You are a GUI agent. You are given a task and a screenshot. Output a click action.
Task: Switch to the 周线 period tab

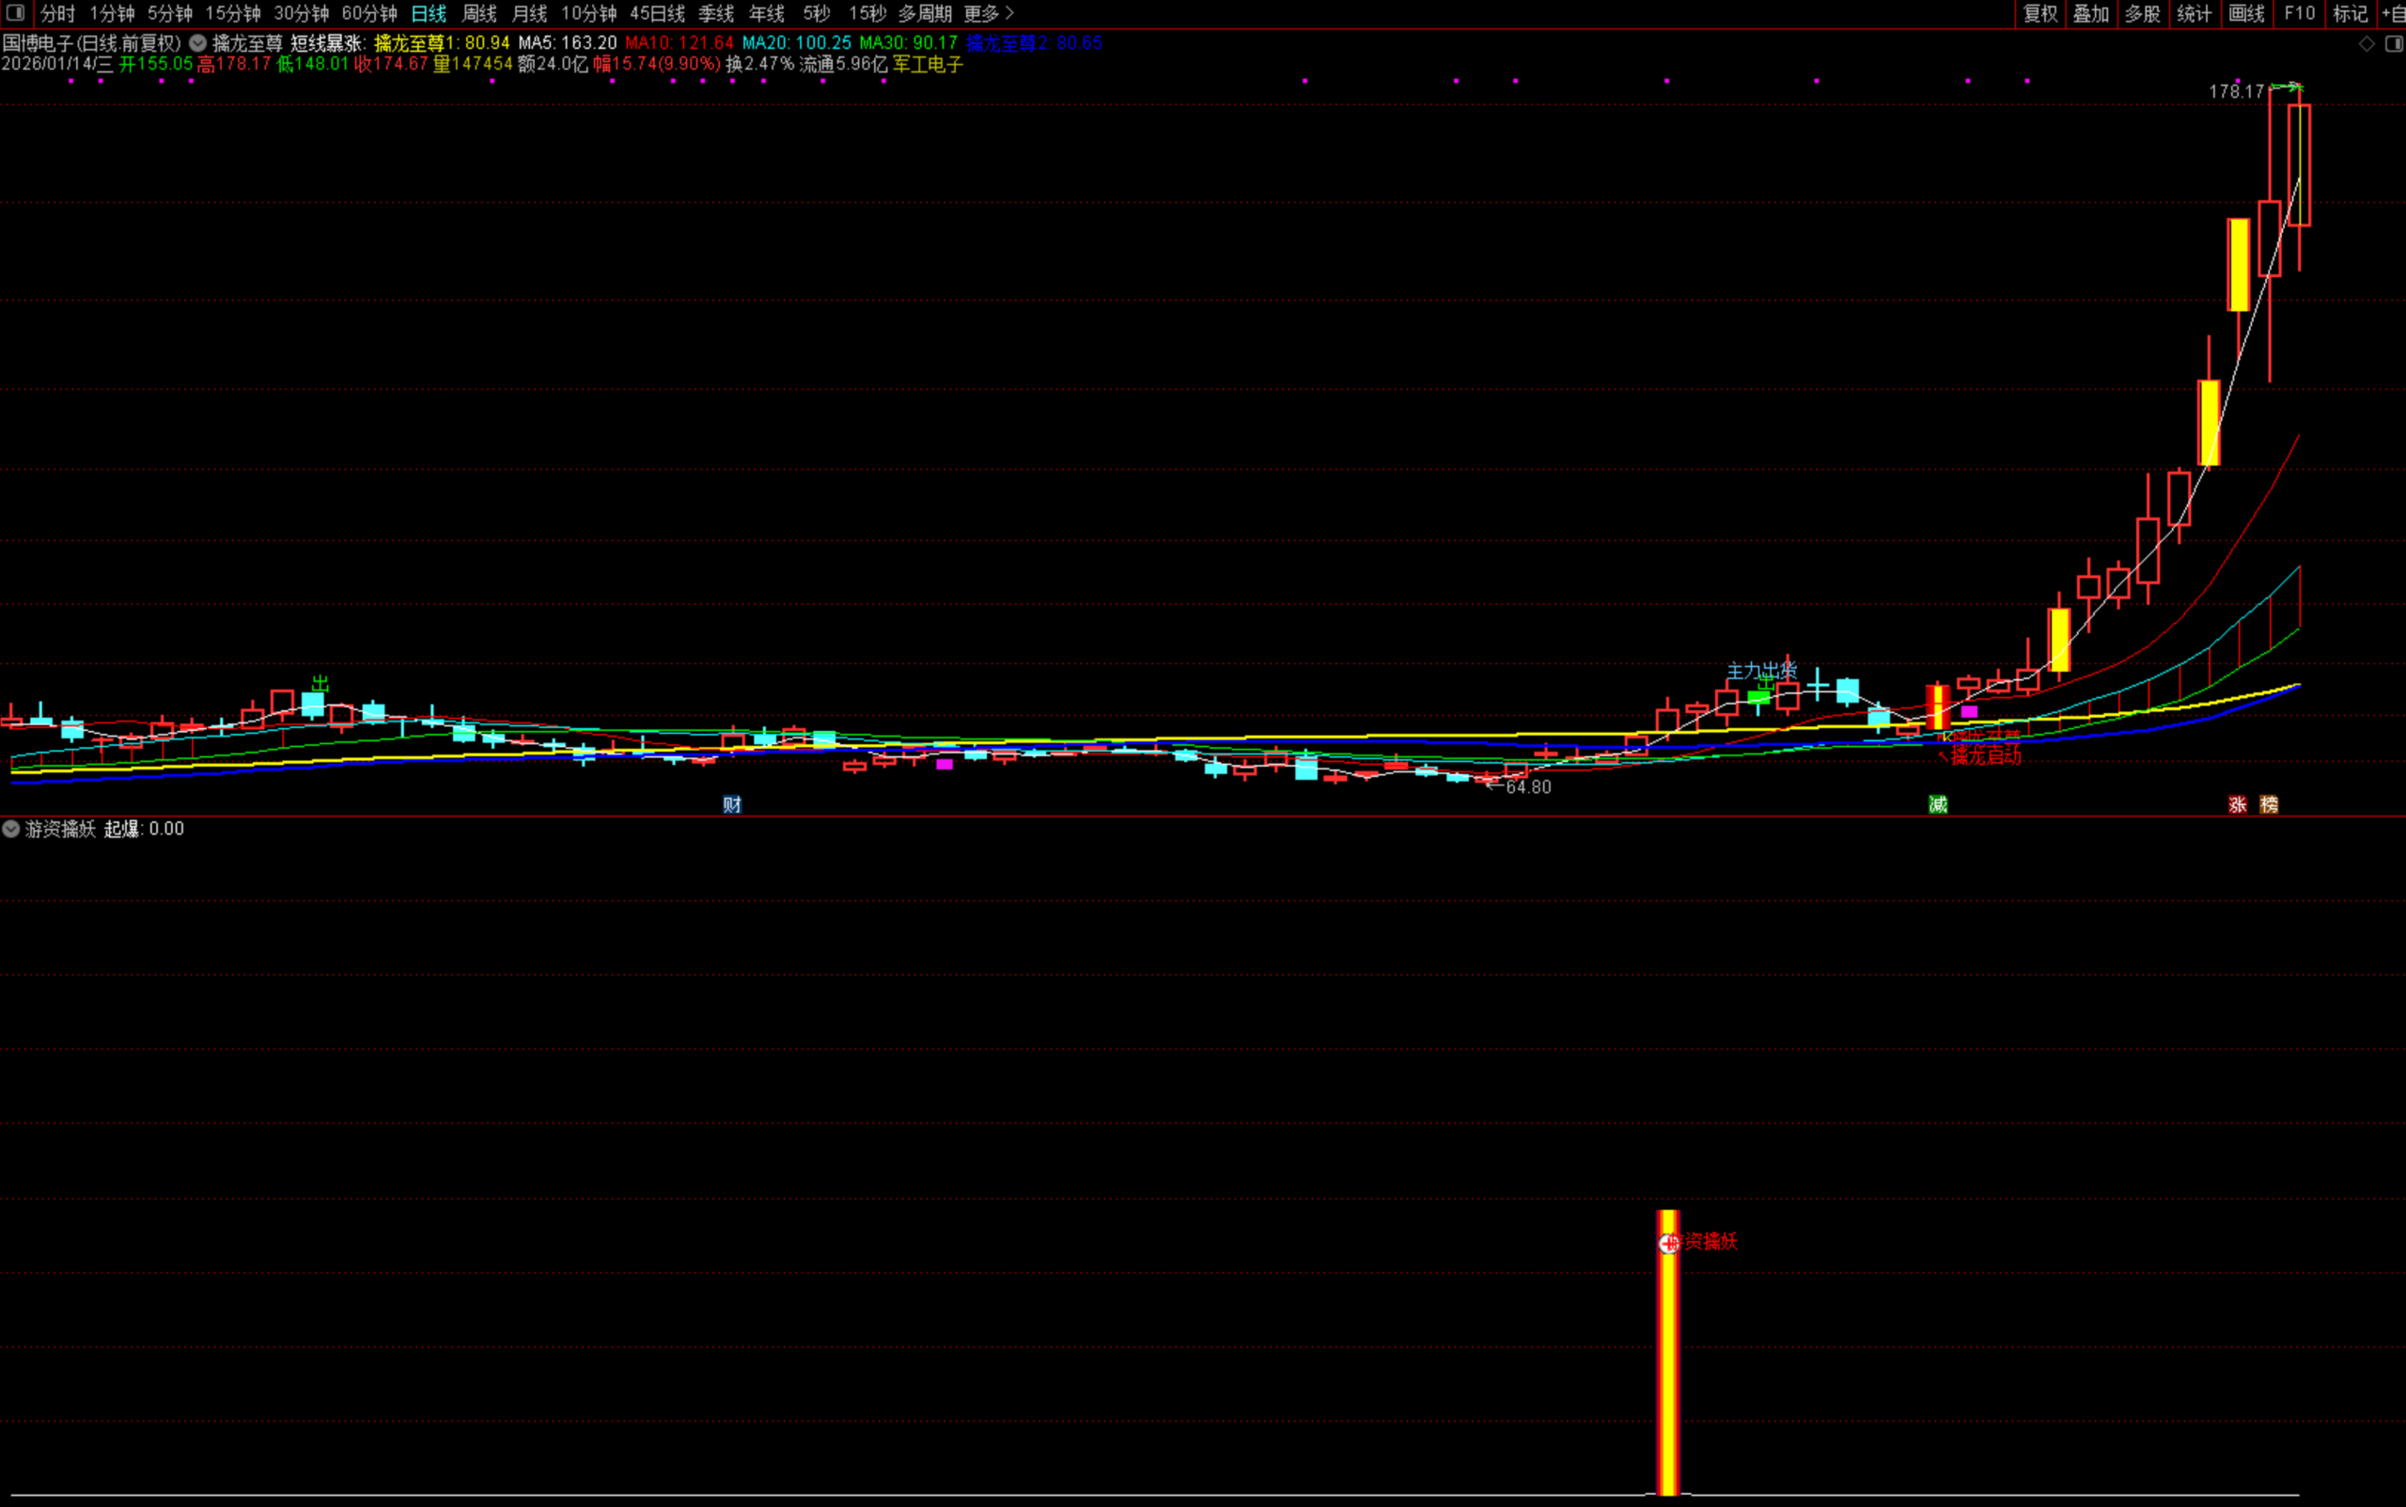click(x=478, y=14)
